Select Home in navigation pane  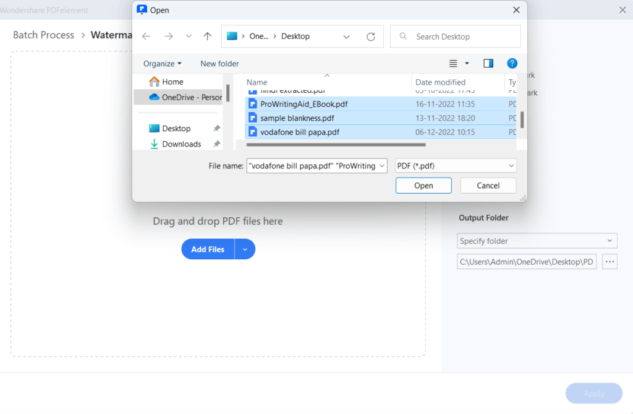click(178, 82)
